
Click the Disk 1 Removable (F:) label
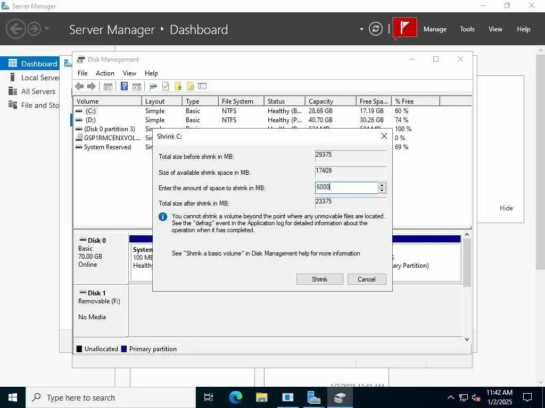[99, 301]
